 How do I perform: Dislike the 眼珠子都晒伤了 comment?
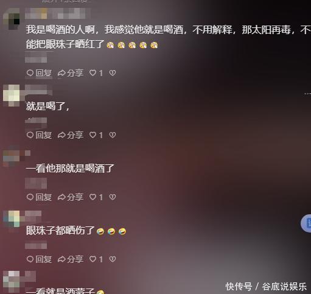coord(113,259)
